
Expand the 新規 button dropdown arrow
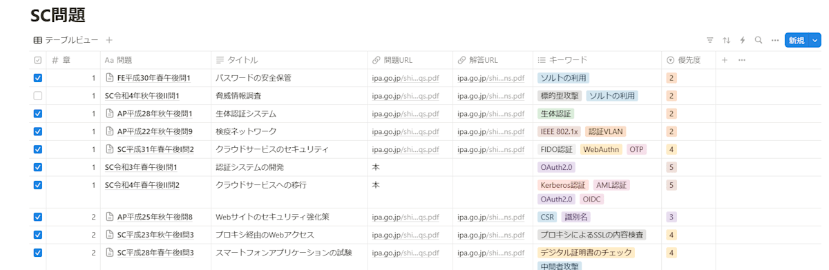click(815, 41)
